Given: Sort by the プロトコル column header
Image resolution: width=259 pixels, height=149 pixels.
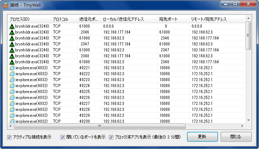Looking at the screenshot, I should pyautogui.click(x=64, y=19).
